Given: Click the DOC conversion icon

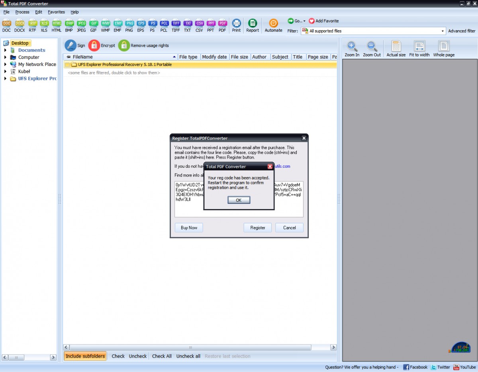Looking at the screenshot, I should pyautogui.click(x=6, y=23).
